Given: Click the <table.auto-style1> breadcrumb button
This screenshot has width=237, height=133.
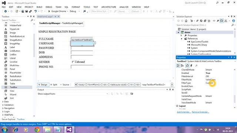Looking at the screenshot, I should [x=119, y=85].
